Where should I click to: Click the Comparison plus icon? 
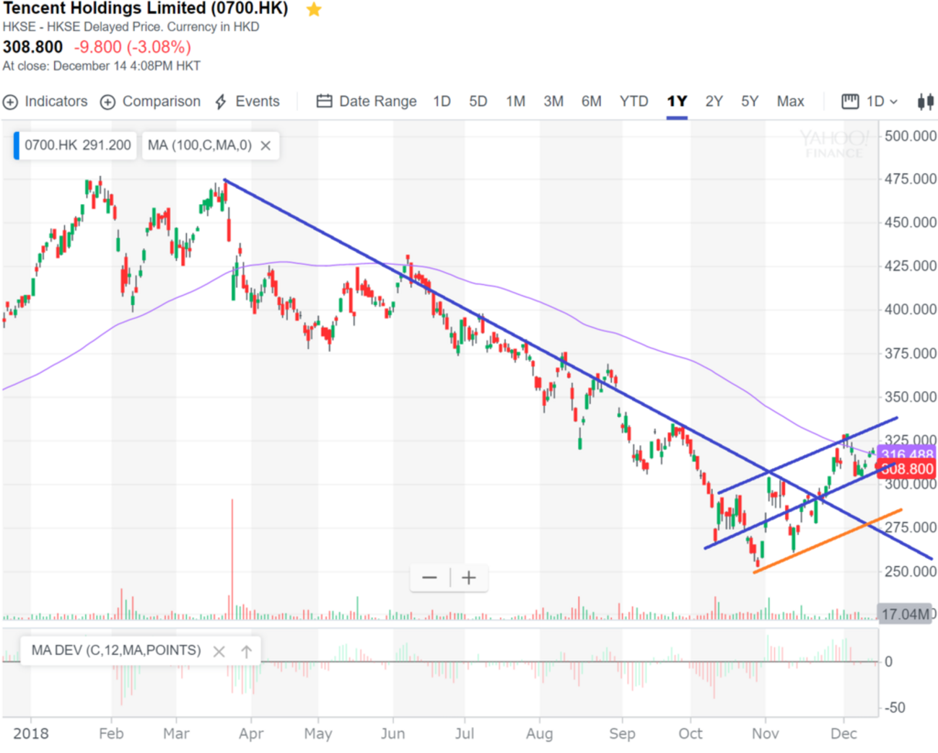108,102
